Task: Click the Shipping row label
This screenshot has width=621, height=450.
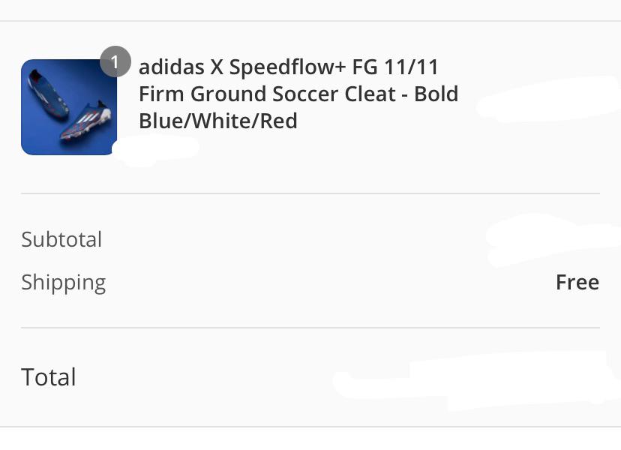Action: pyautogui.click(x=64, y=282)
